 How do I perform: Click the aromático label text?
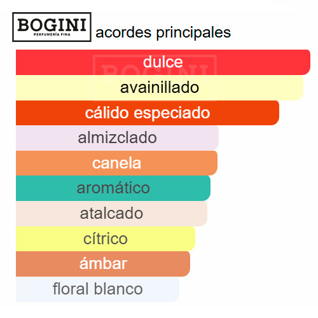point(113,188)
